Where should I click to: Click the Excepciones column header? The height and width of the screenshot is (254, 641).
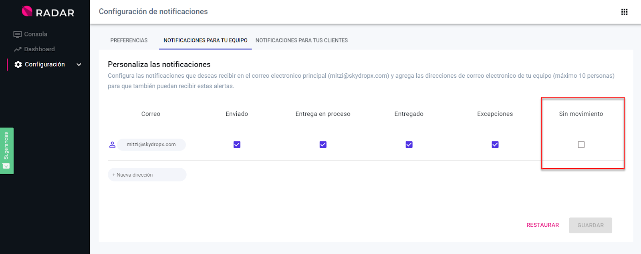(x=495, y=114)
